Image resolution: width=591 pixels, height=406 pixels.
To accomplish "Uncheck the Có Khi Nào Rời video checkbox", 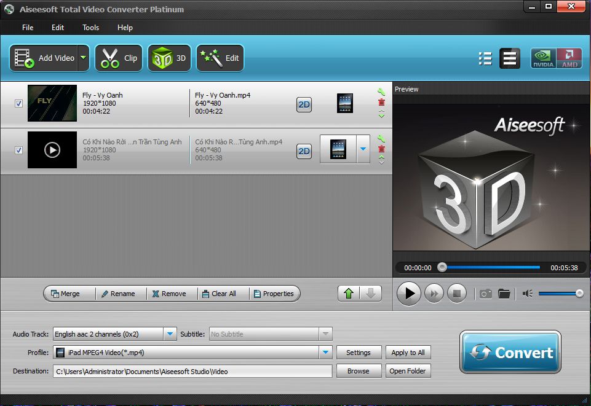I will (x=18, y=150).
